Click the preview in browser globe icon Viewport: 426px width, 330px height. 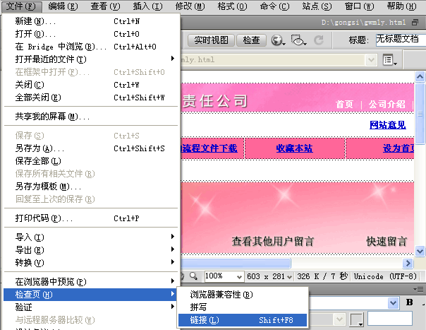(x=278, y=40)
